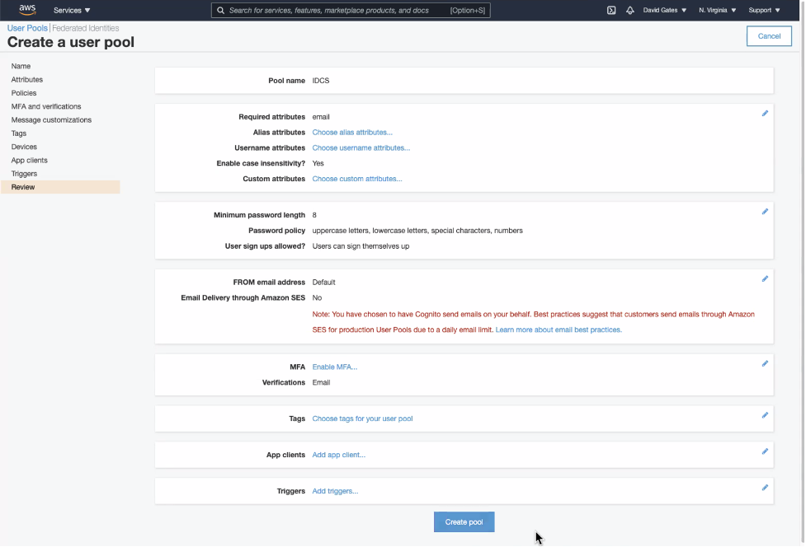
Task: Click the pencil icon for App clients
Action: click(x=765, y=451)
